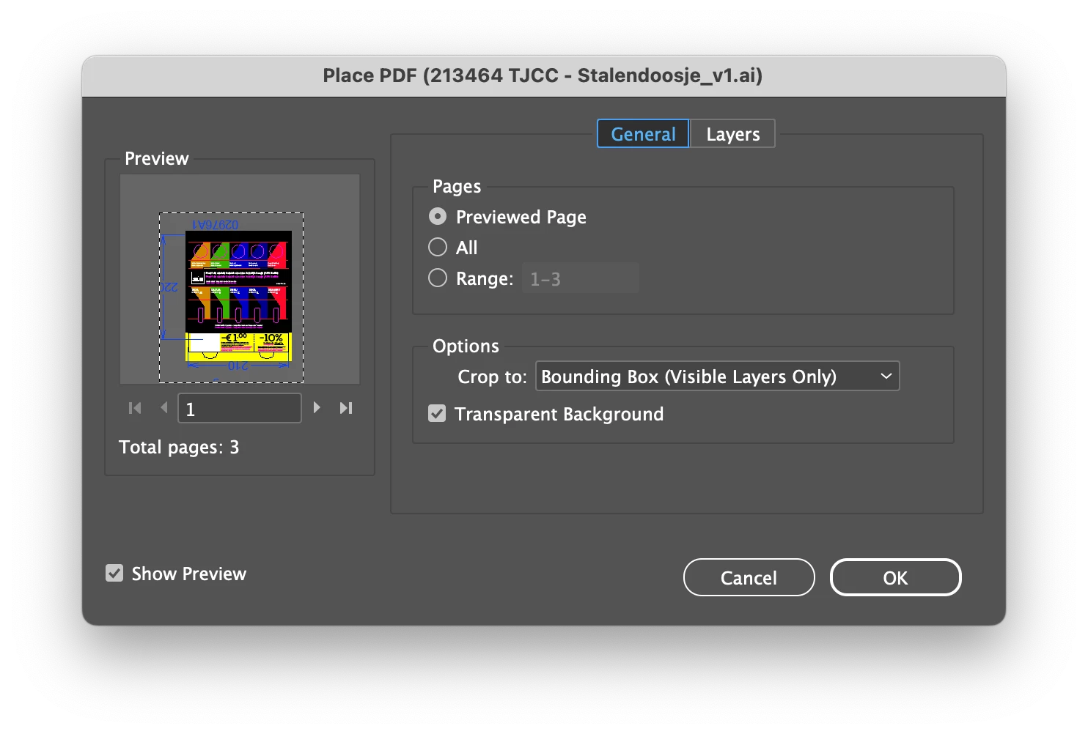This screenshot has height=734, width=1088.
Task: Click the 'Crop to:' label
Action: point(492,377)
